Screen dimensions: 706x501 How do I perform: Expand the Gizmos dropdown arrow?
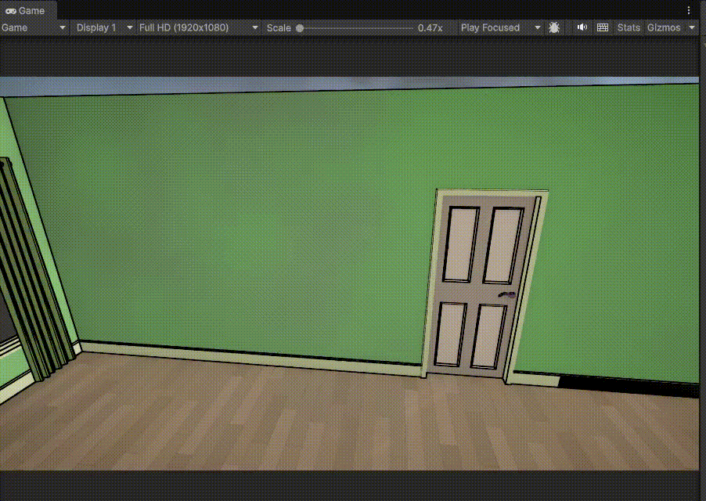[x=692, y=27]
